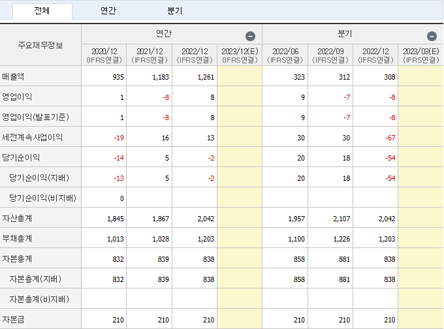Click the 자본총계(비지배) row label
The width and height of the screenshot is (444, 329).
pyautogui.click(x=39, y=300)
